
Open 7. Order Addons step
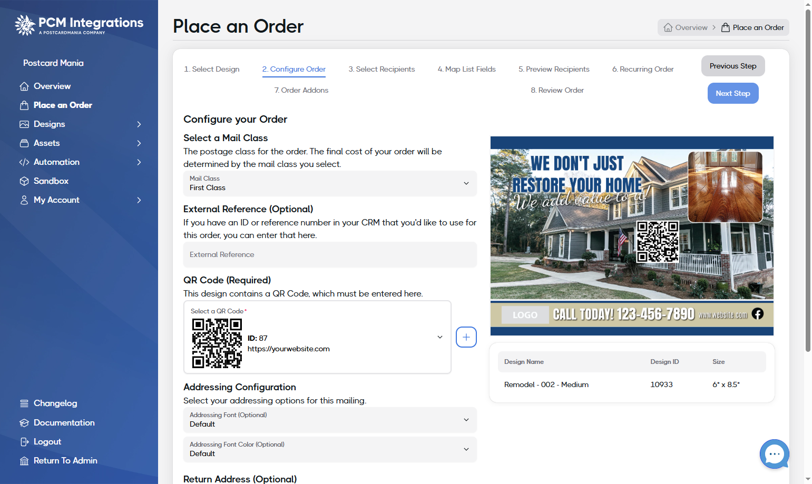click(301, 90)
